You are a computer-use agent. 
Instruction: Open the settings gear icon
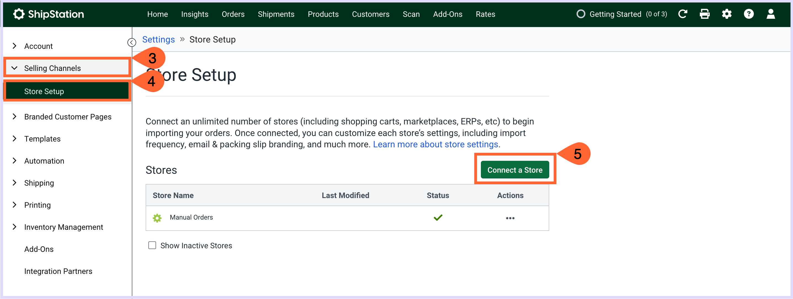coord(727,14)
